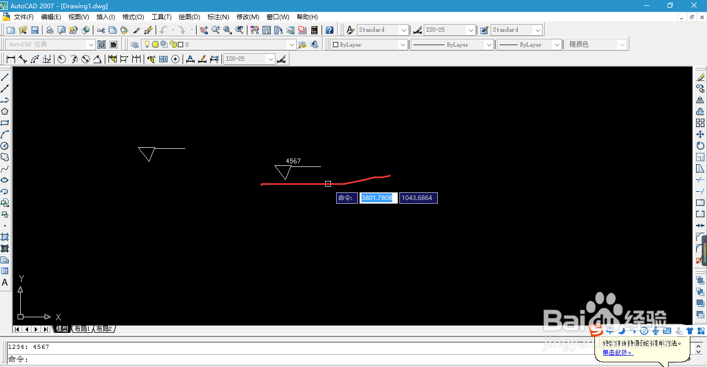Open the QuickCalc calculator
The image size is (707, 367).
[x=314, y=30]
